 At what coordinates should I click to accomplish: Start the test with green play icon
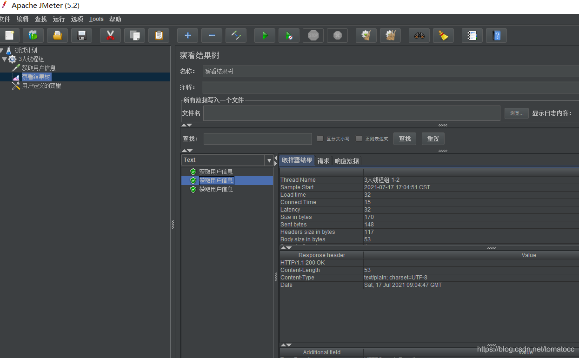coord(265,35)
